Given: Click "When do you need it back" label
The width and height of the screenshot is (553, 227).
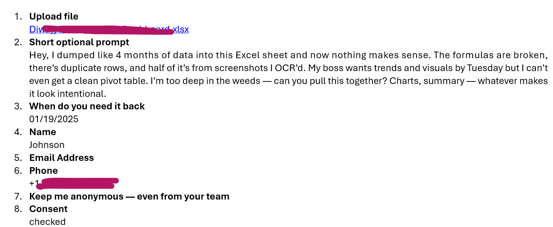Looking at the screenshot, I should (x=87, y=106).
